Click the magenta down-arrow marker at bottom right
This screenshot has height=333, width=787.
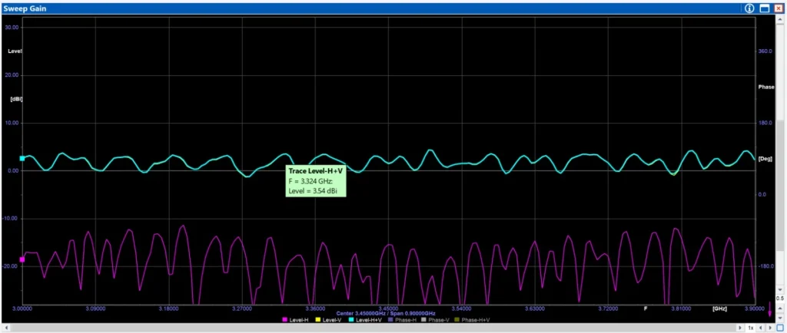coord(769,309)
